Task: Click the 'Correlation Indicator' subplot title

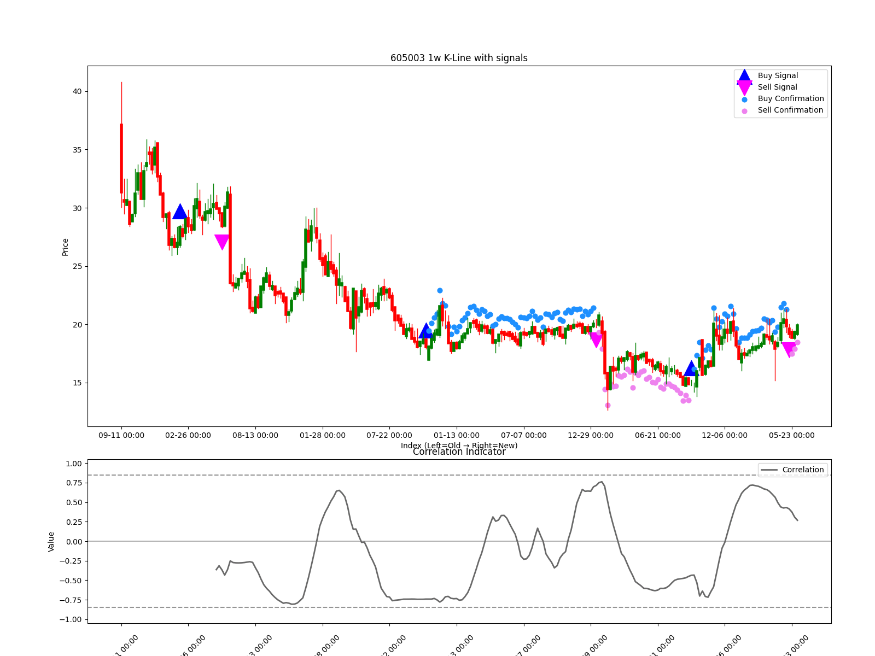Action: coord(459,452)
